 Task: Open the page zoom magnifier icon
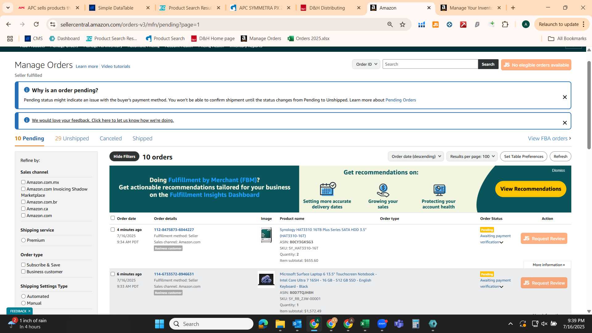coord(390,24)
